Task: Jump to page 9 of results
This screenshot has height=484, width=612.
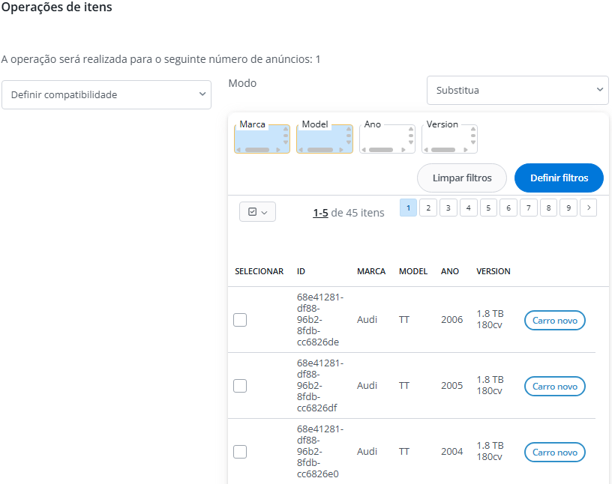Action: pos(568,208)
